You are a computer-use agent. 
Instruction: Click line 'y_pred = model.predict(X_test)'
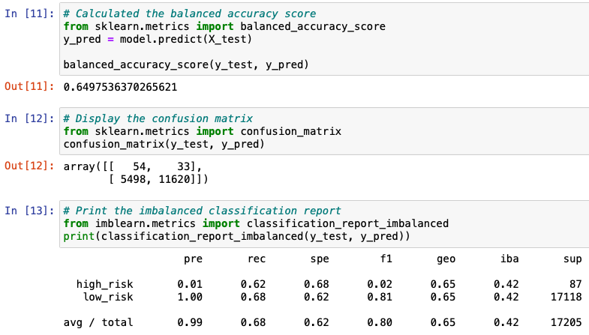click(158, 39)
